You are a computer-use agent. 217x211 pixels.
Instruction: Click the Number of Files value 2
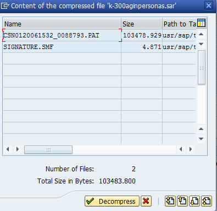point(133,169)
